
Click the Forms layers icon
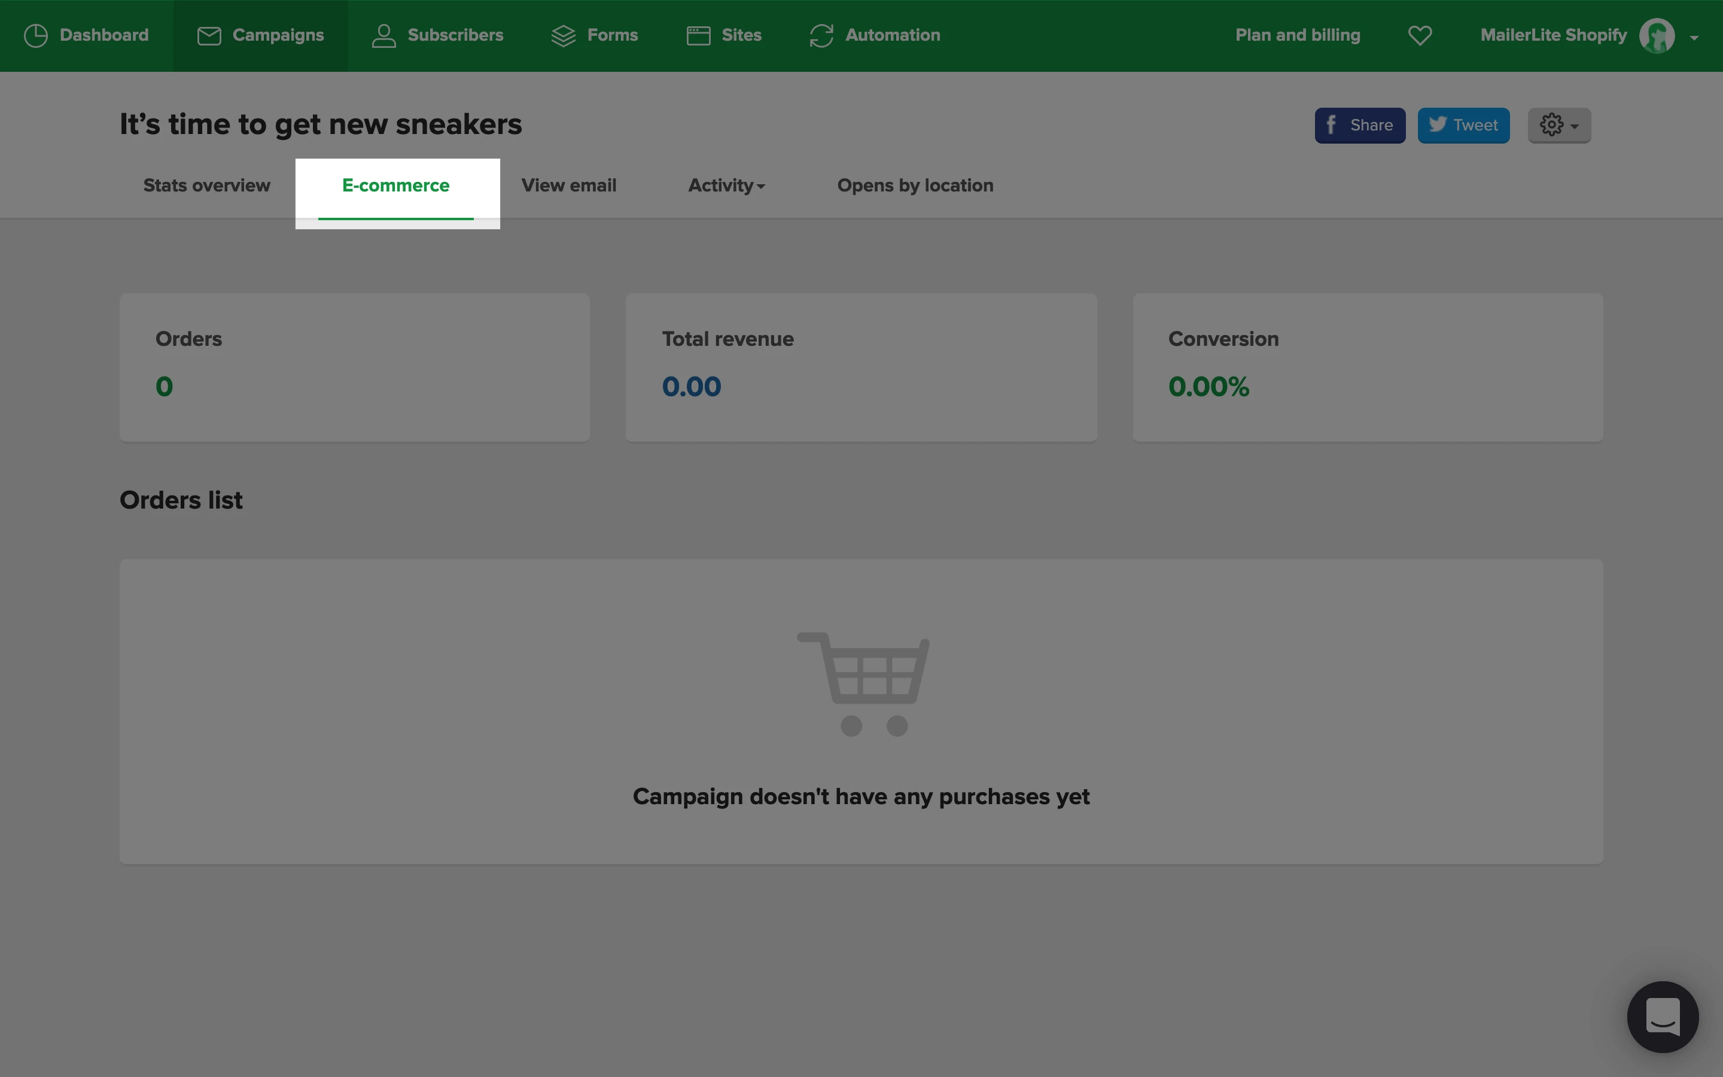click(563, 36)
